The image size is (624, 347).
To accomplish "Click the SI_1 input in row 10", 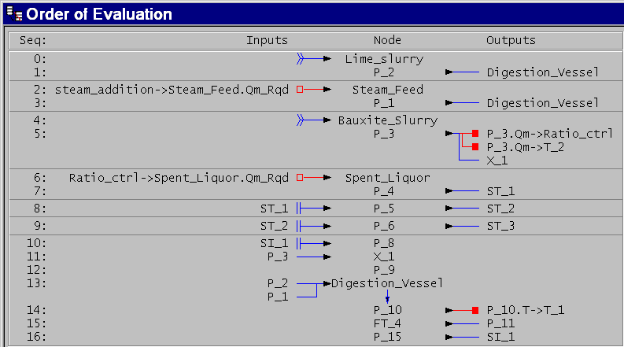I will click(274, 243).
